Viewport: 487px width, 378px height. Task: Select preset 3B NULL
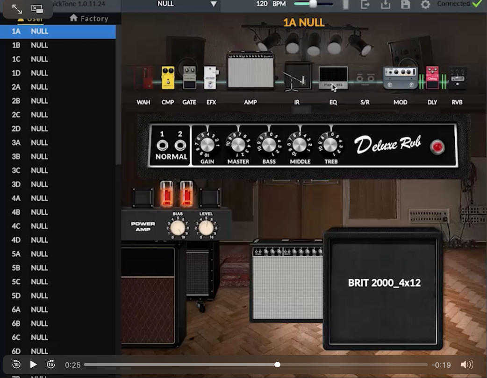[58, 157]
